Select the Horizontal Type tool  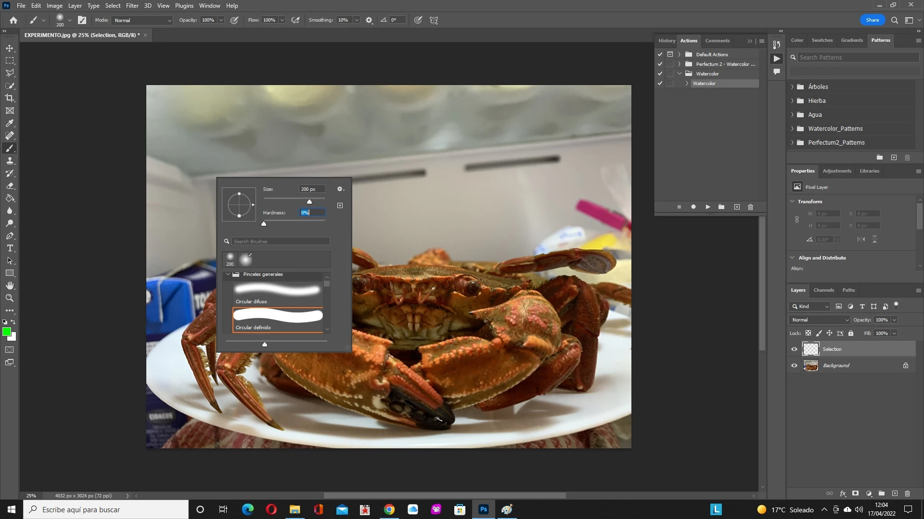tap(10, 248)
